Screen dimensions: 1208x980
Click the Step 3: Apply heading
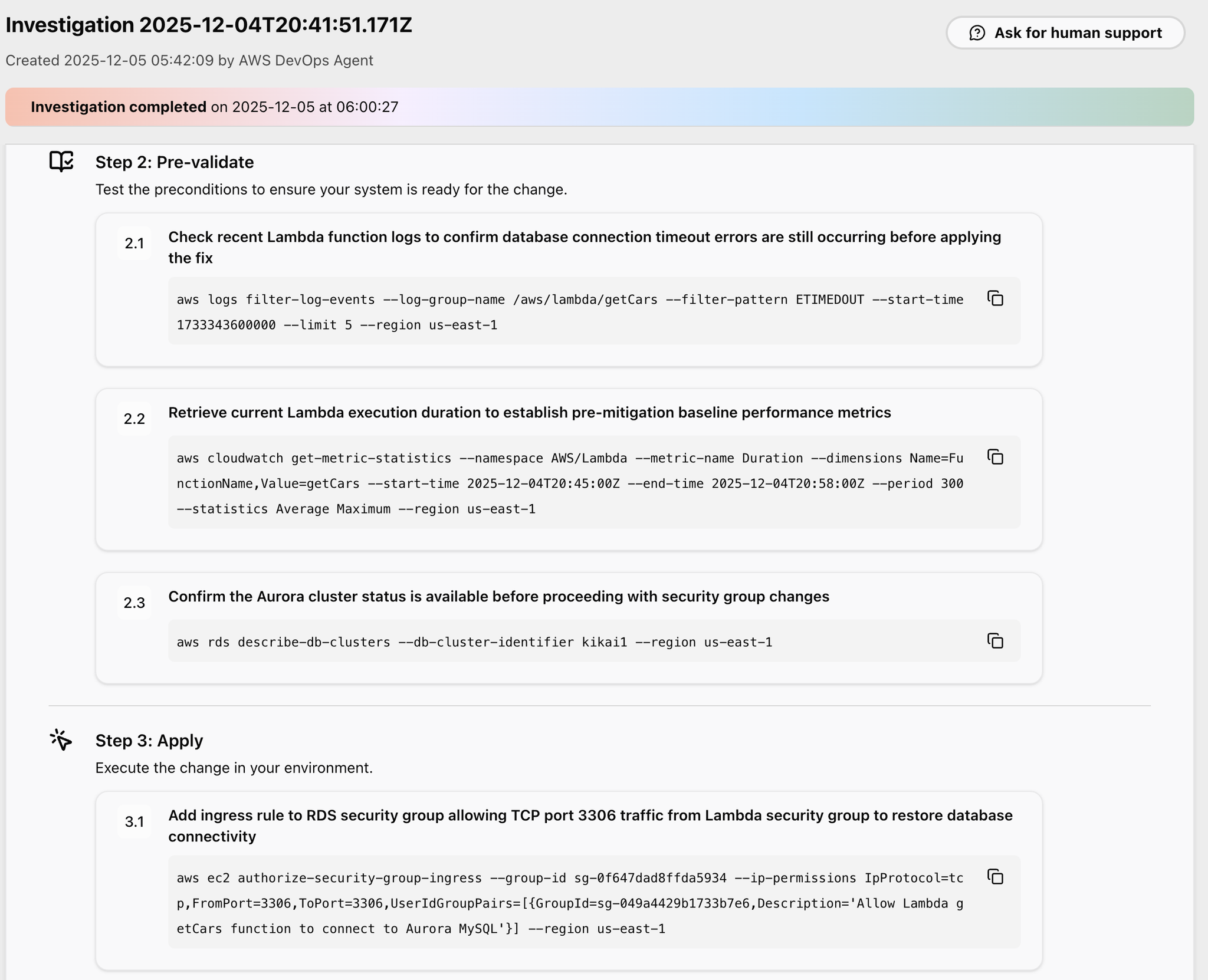[149, 741]
